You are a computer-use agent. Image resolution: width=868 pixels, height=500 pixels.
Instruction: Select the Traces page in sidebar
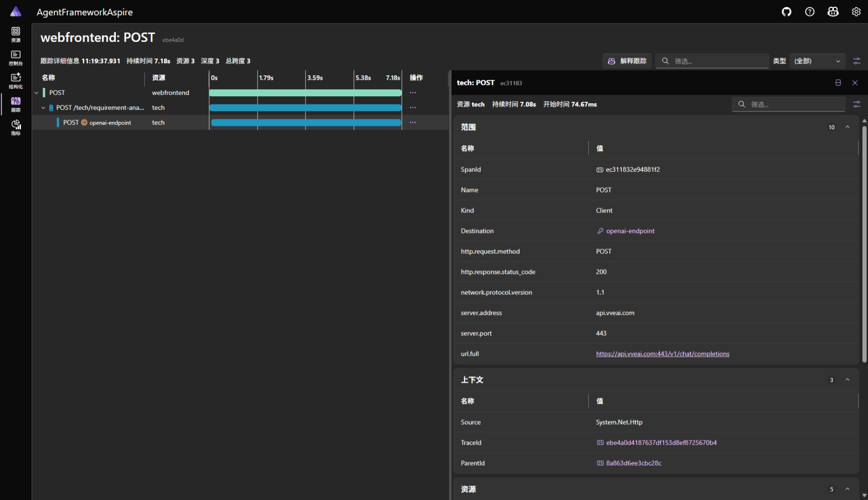pyautogui.click(x=16, y=104)
